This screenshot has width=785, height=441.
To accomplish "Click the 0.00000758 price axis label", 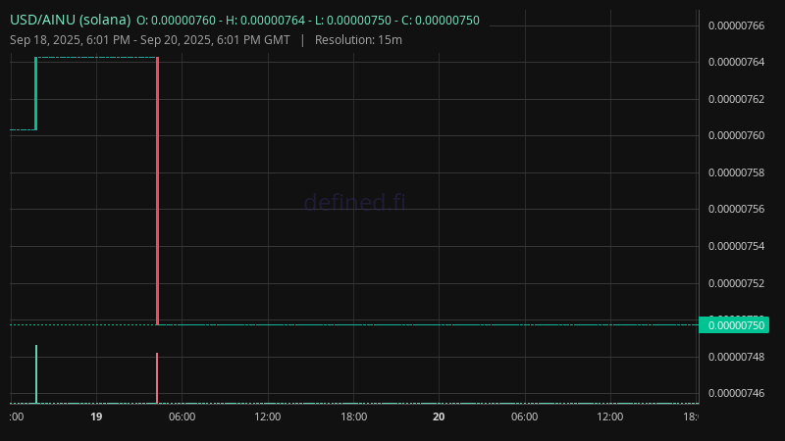I will (x=737, y=172).
